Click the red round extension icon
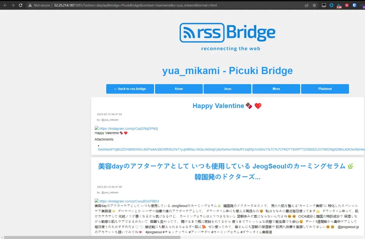Viewport: 365px width, 239px height. [x=347, y=5]
